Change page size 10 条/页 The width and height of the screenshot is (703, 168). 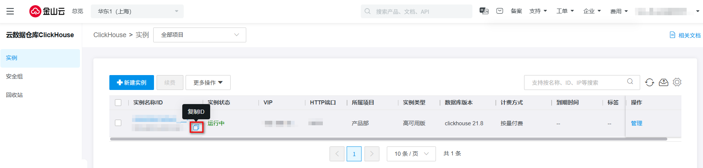[411, 154]
